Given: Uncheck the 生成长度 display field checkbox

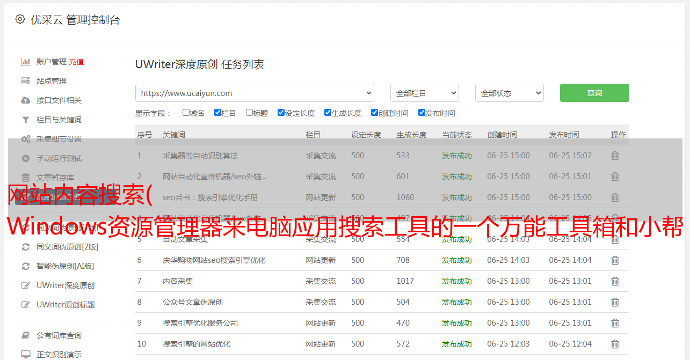Looking at the screenshot, I should (x=328, y=113).
